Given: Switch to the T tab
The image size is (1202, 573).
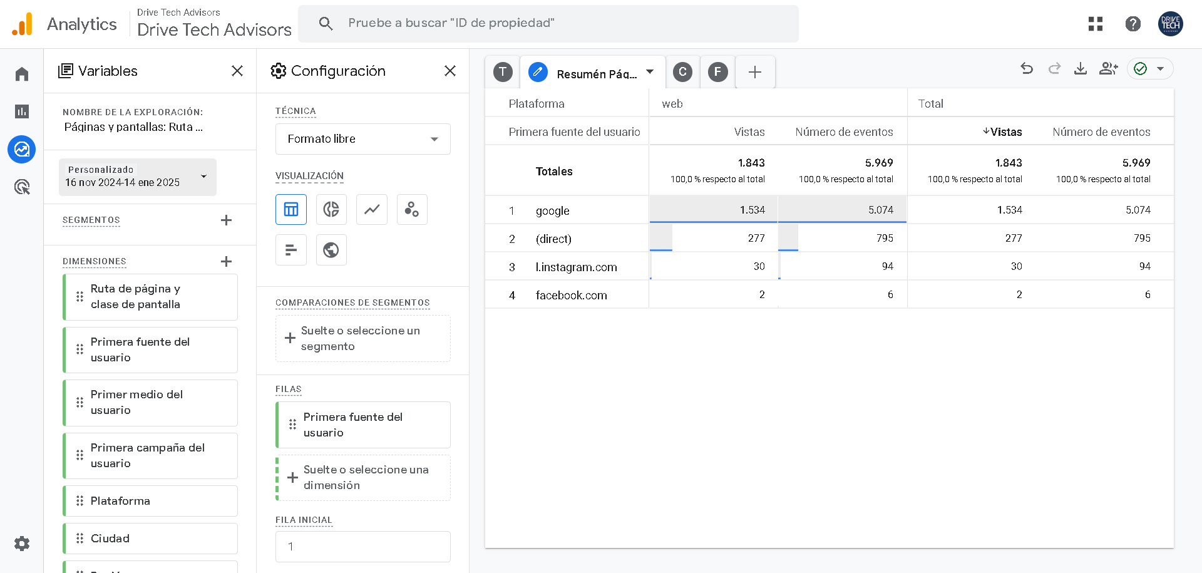Looking at the screenshot, I should (503, 72).
